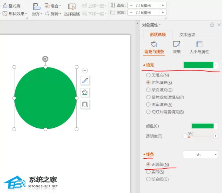Collapse the Fill (填充) section triangle

[144, 65]
